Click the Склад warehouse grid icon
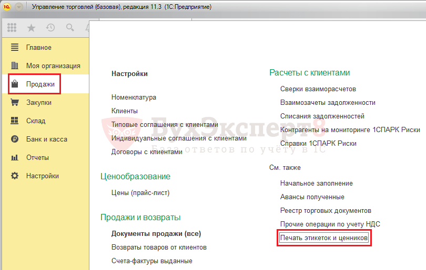The width and height of the screenshot is (426, 270). click(15, 121)
